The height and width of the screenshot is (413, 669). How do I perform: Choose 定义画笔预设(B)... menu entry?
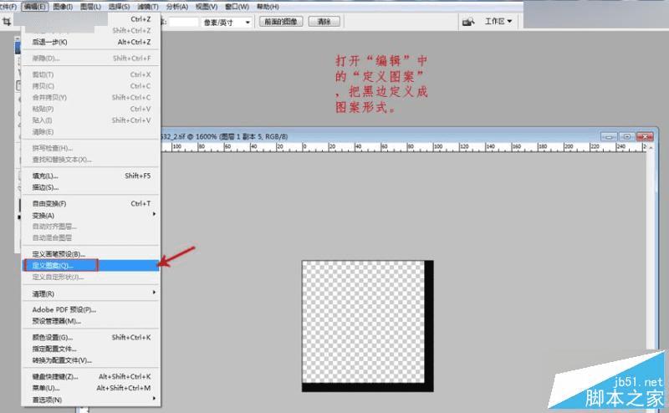coord(91,254)
